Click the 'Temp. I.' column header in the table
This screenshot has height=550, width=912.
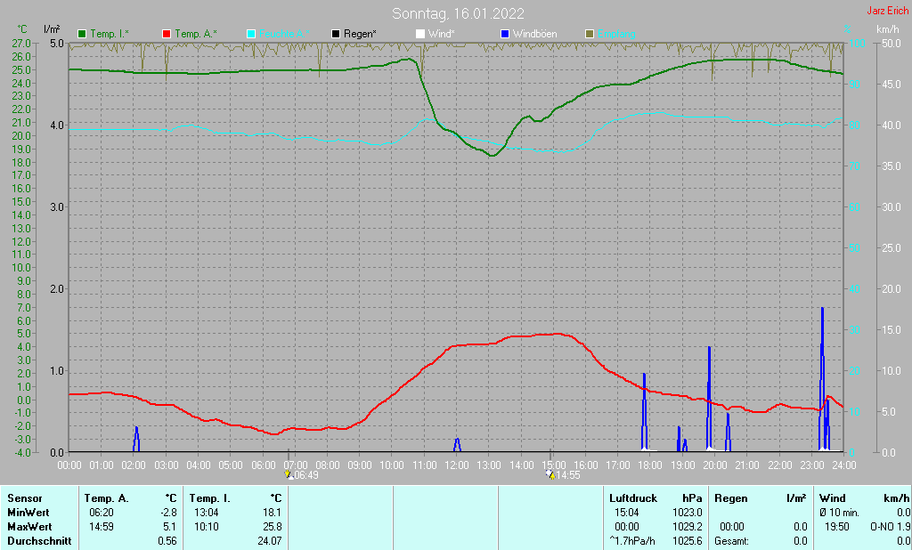[210, 498]
